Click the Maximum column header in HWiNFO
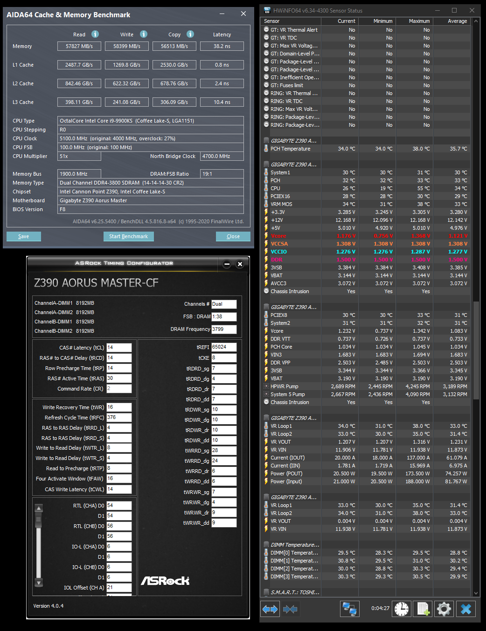This screenshot has width=486, height=631. (x=414, y=21)
